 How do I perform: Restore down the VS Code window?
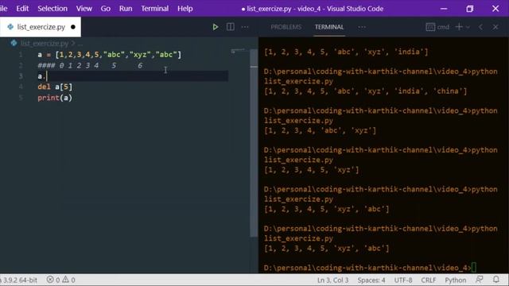point(470,9)
